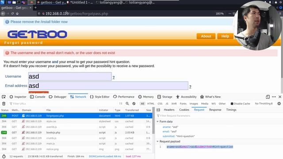Sort requests by Transferred column
283x159 pixels.
tap(134, 110)
